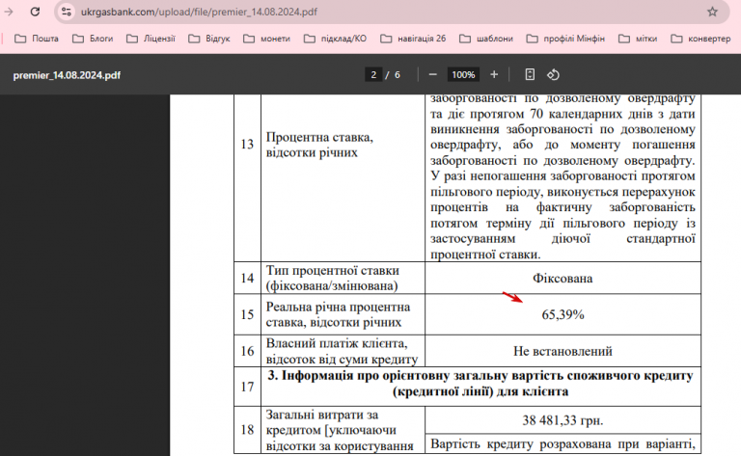Screen dimensions: 741x456
Task: Open the мітки bookmark folder
Action: tap(638, 39)
